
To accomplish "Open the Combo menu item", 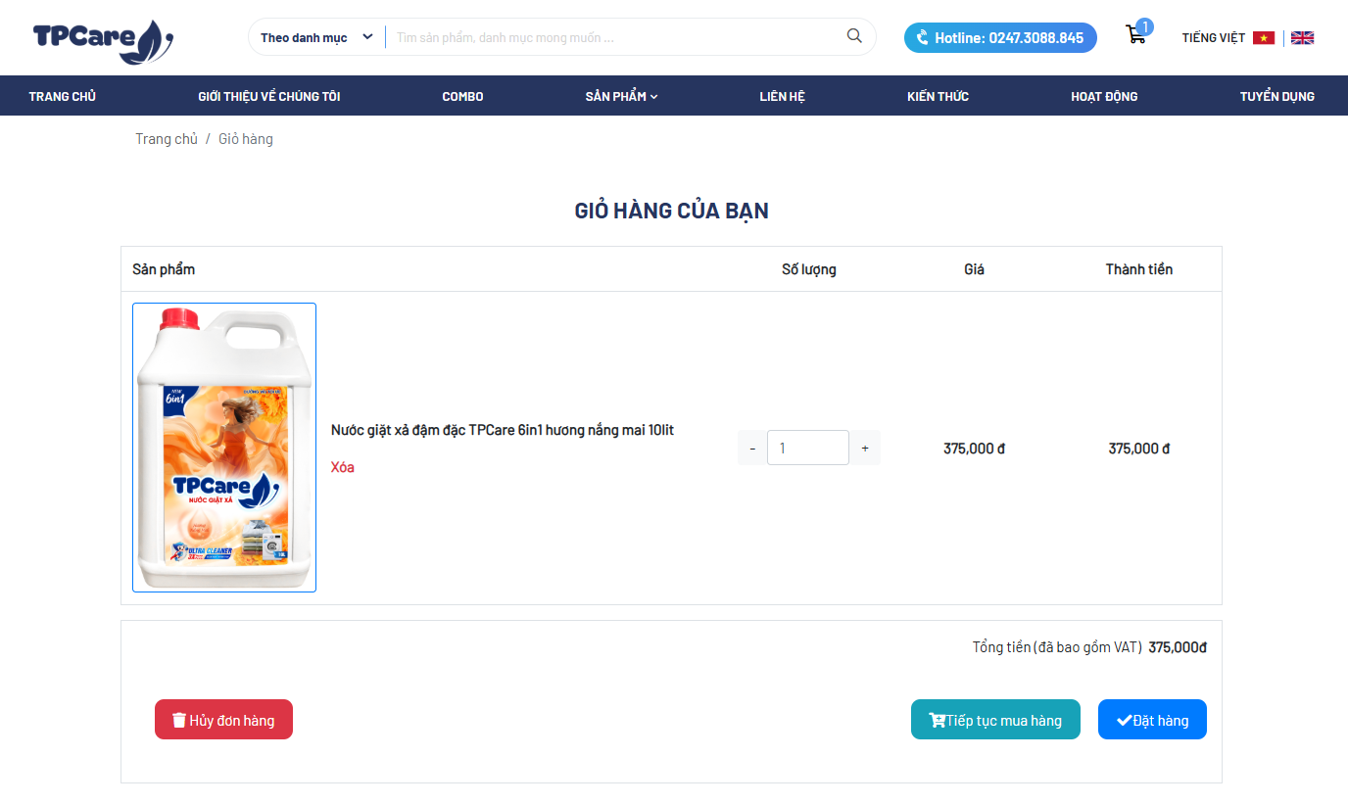I will click(462, 96).
